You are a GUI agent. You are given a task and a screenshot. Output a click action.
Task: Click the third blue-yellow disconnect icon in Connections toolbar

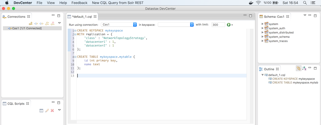pyautogui.click(x=41, y=23)
